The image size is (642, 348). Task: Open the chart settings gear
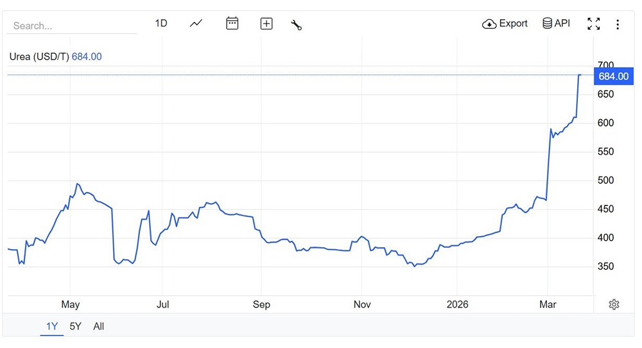614,304
